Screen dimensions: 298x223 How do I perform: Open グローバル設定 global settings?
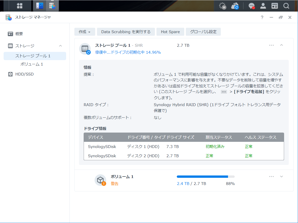(203, 32)
